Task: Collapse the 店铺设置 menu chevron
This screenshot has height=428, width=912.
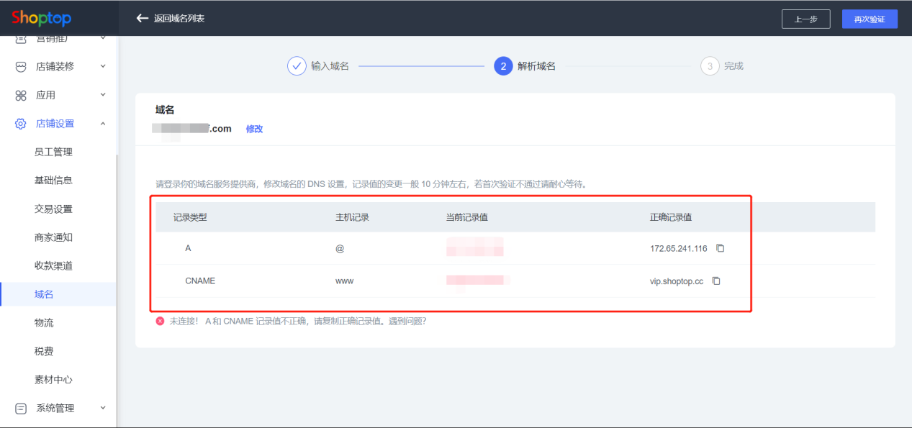Action: (103, 124)
